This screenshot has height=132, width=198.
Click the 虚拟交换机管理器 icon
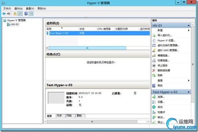154,45
